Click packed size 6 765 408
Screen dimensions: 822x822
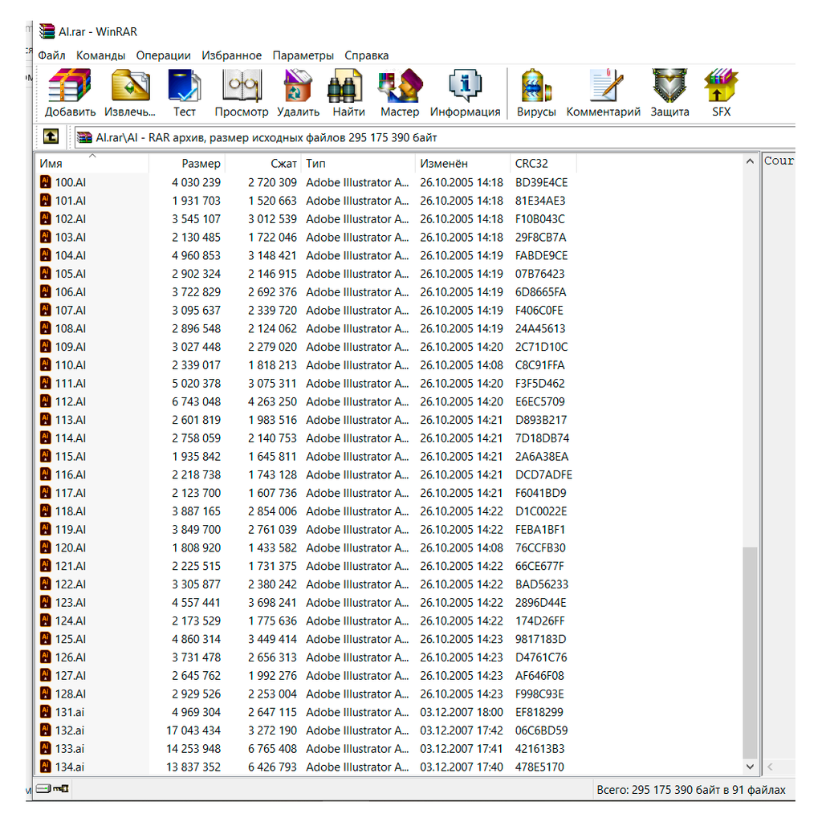[x=272, y=749]
